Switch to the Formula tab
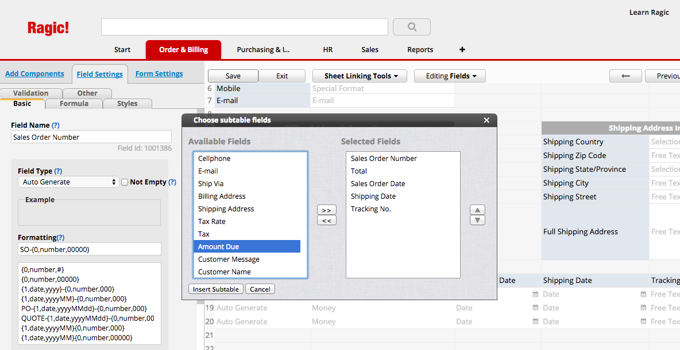680x350 pixels. pos(74,104)
